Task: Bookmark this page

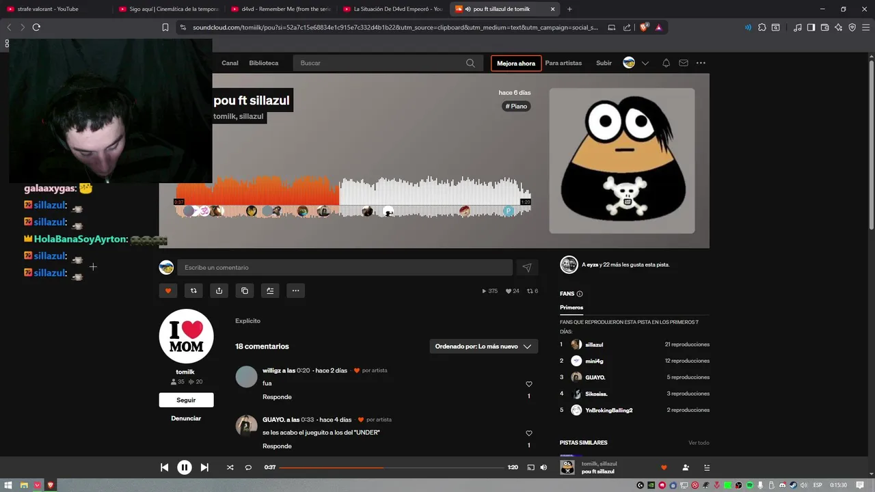Action: coord(165,27)
